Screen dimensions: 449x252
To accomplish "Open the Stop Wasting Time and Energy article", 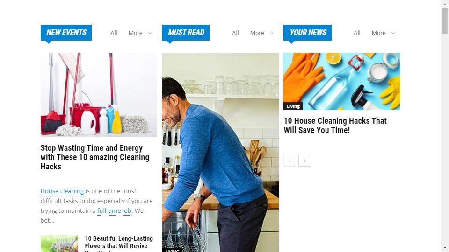I will [x=95, y=157].
